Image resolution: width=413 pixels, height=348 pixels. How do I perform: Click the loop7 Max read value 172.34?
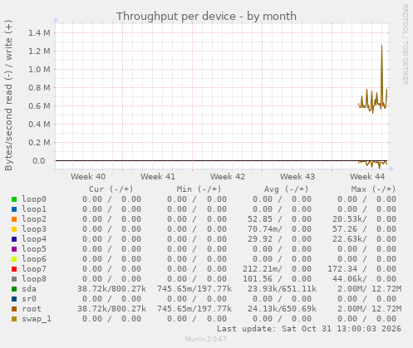tap(342, 269)
